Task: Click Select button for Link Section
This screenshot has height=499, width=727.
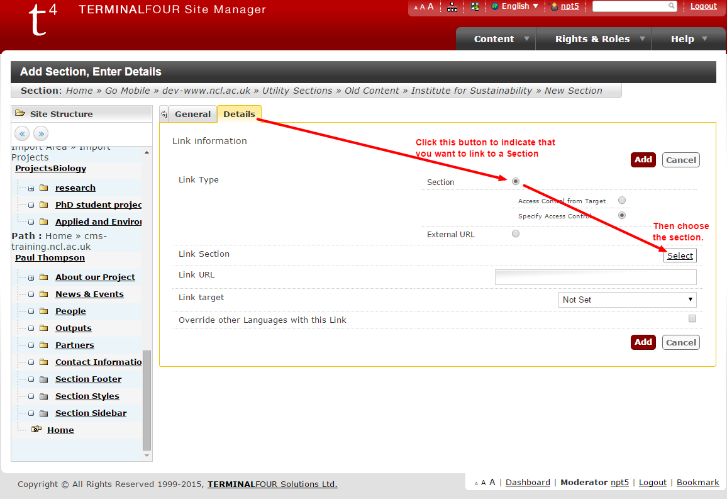Action: coord(680,255)
